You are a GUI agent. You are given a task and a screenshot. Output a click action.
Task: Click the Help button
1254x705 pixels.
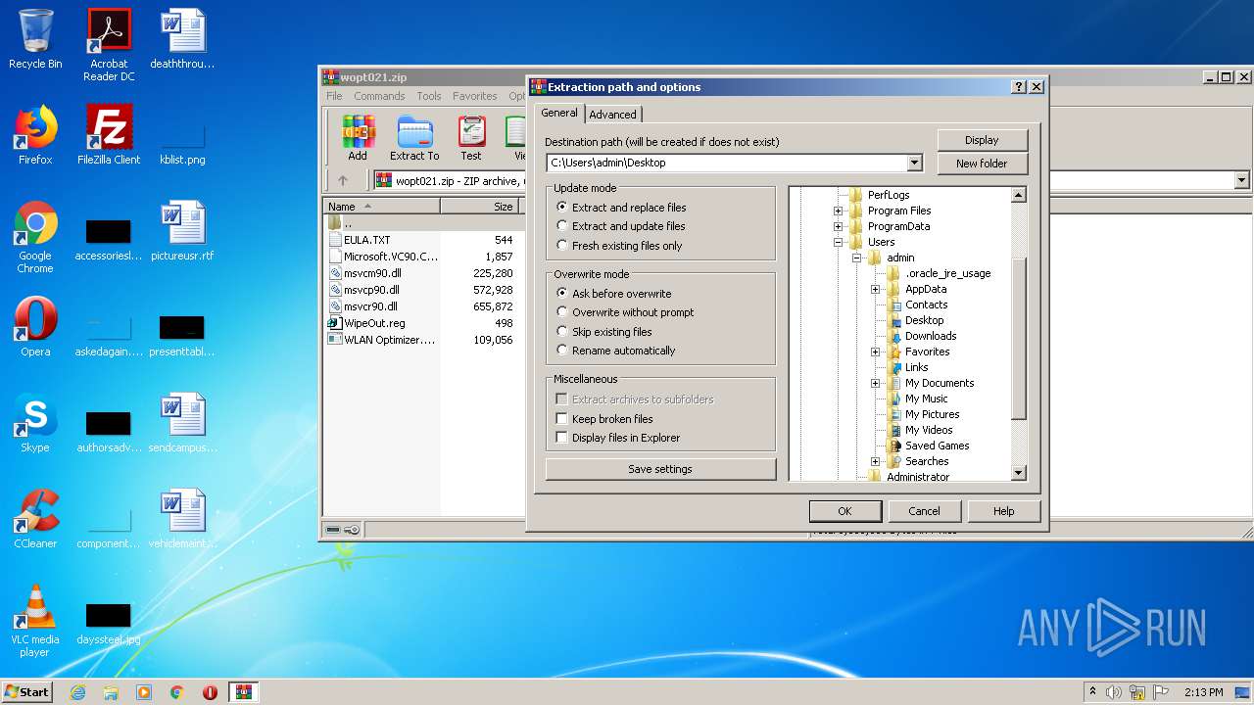1003,511
